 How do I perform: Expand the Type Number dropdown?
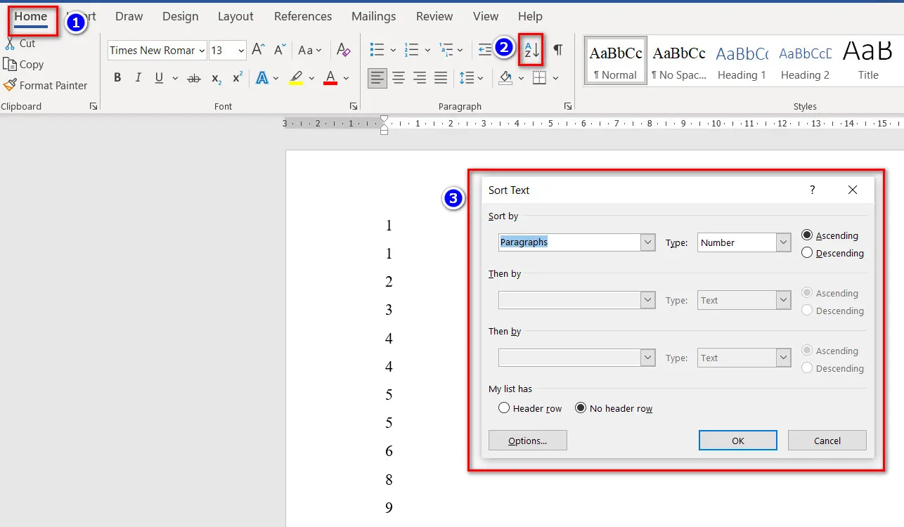coord(784,242)
